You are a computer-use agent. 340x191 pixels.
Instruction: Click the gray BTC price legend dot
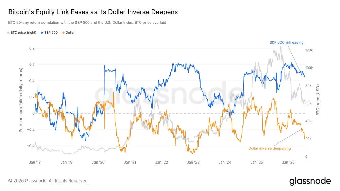(x=8, y=33)
